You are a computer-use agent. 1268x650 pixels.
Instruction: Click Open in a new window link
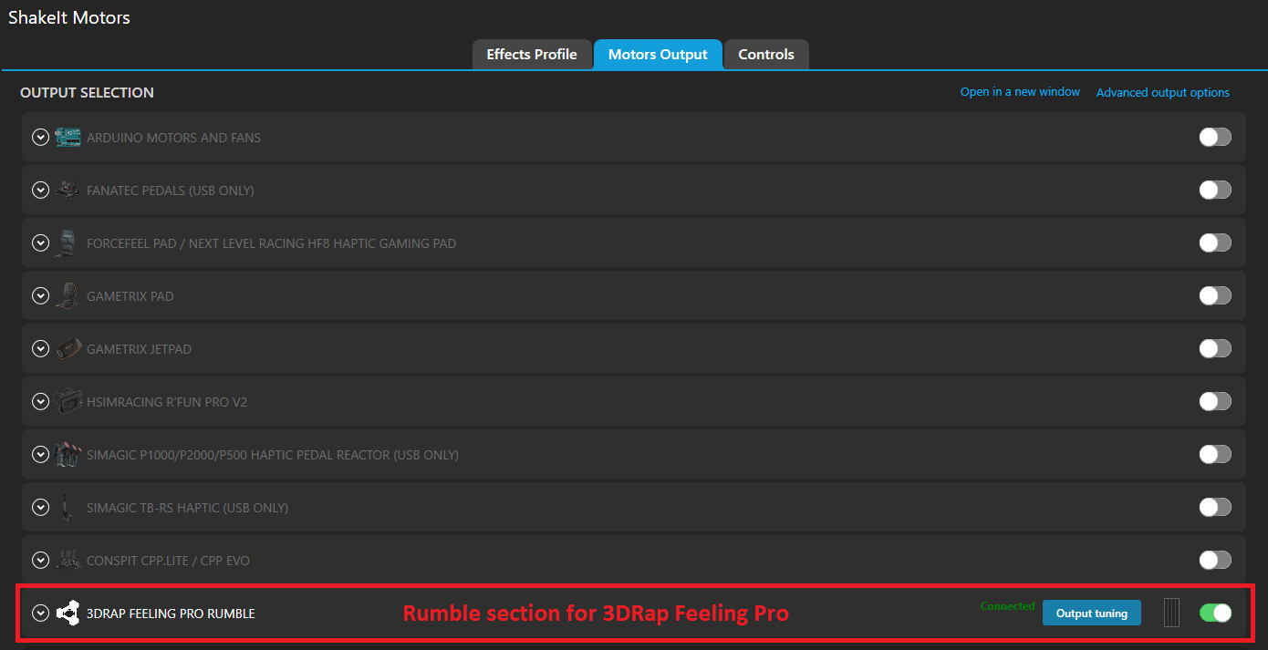[1020, 92]
